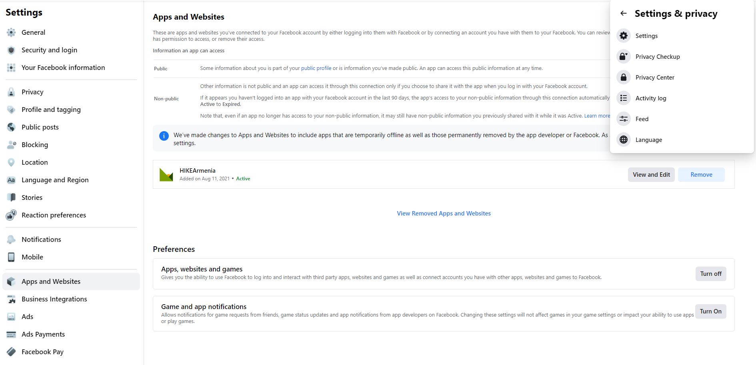Click the Privacy Checkup icon in the flyout
Image resolution: width=756 pixels, height=365 pixels.
tap(623, 56)
